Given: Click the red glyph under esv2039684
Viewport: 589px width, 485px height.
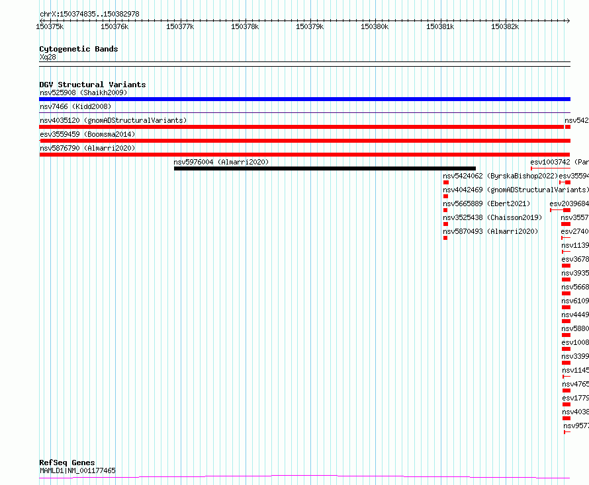Looking at the screenshot, I should (560, 210).
